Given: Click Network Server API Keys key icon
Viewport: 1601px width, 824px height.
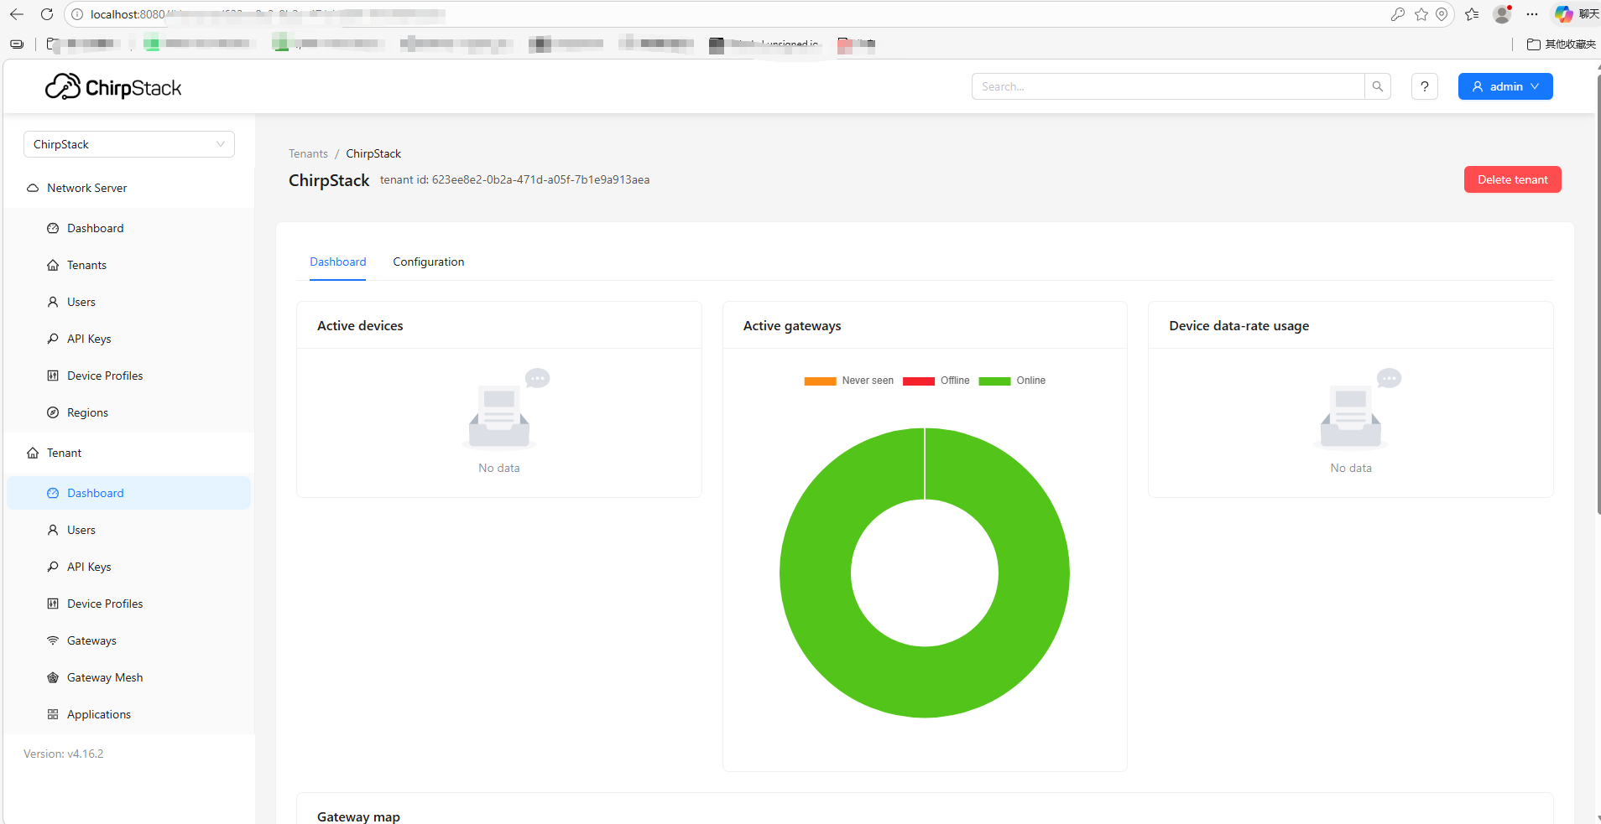Looking at the screenshot, I should 53,339.
